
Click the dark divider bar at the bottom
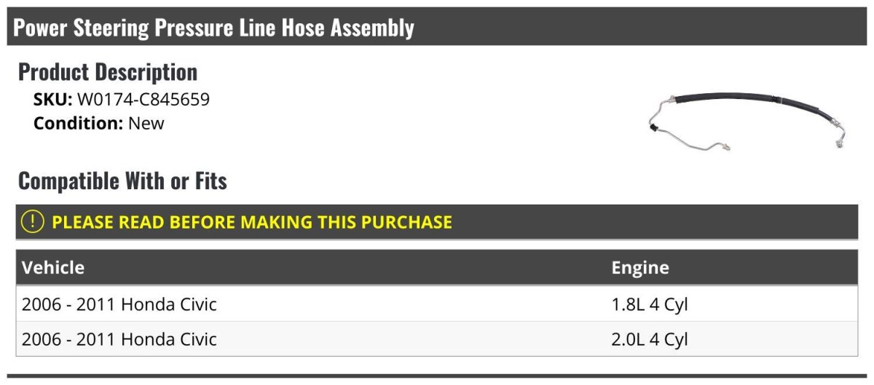[x=437, y=376]
